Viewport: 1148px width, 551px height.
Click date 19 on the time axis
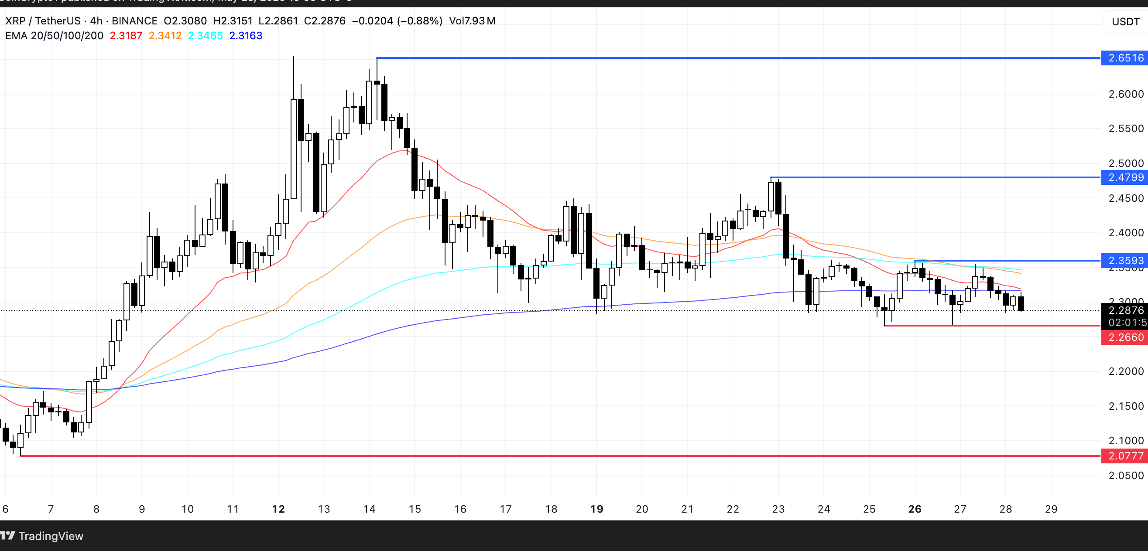[x=597, y=509]
